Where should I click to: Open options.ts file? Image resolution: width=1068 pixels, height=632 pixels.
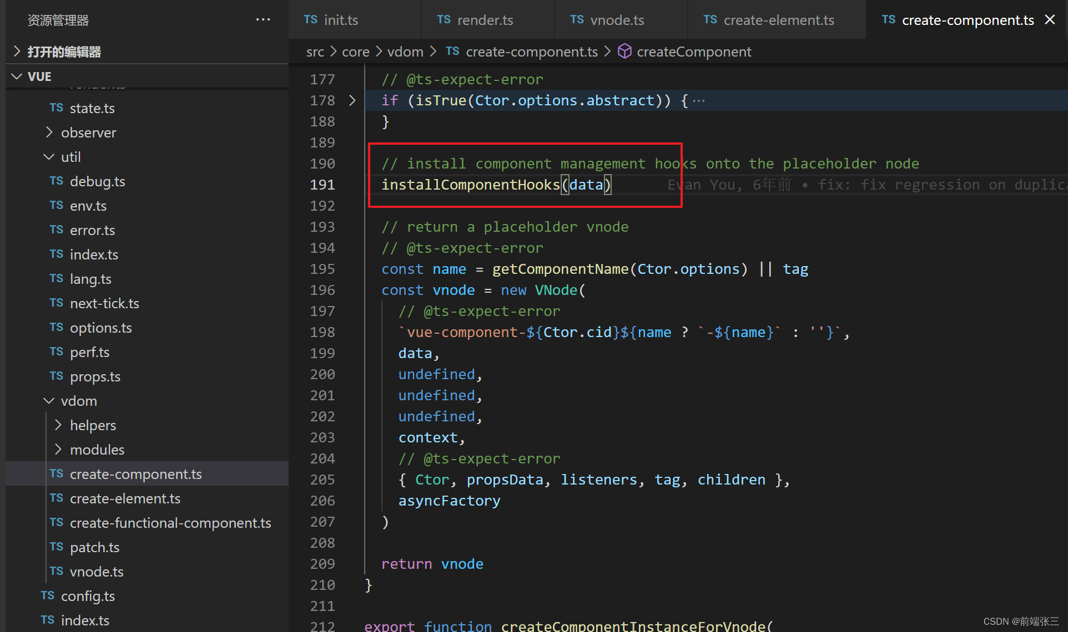point(147,328)
